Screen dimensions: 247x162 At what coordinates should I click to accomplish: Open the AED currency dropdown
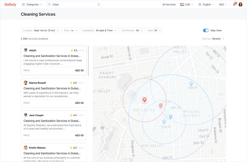223,5
